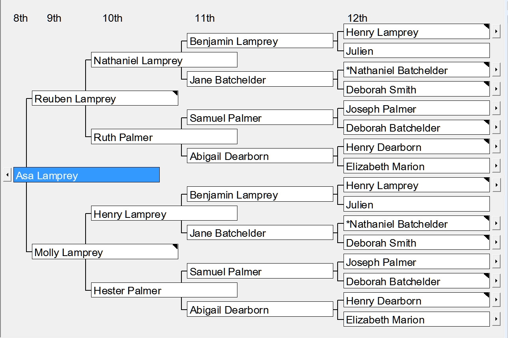Screen dimensions: 508x338
Task: Click arrow beside Henry Dearborn in Ruth Palmer's branch
Action: coord(496,147)
